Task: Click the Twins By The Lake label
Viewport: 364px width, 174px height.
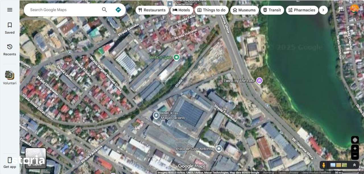Action: click(x=239, y=81)
